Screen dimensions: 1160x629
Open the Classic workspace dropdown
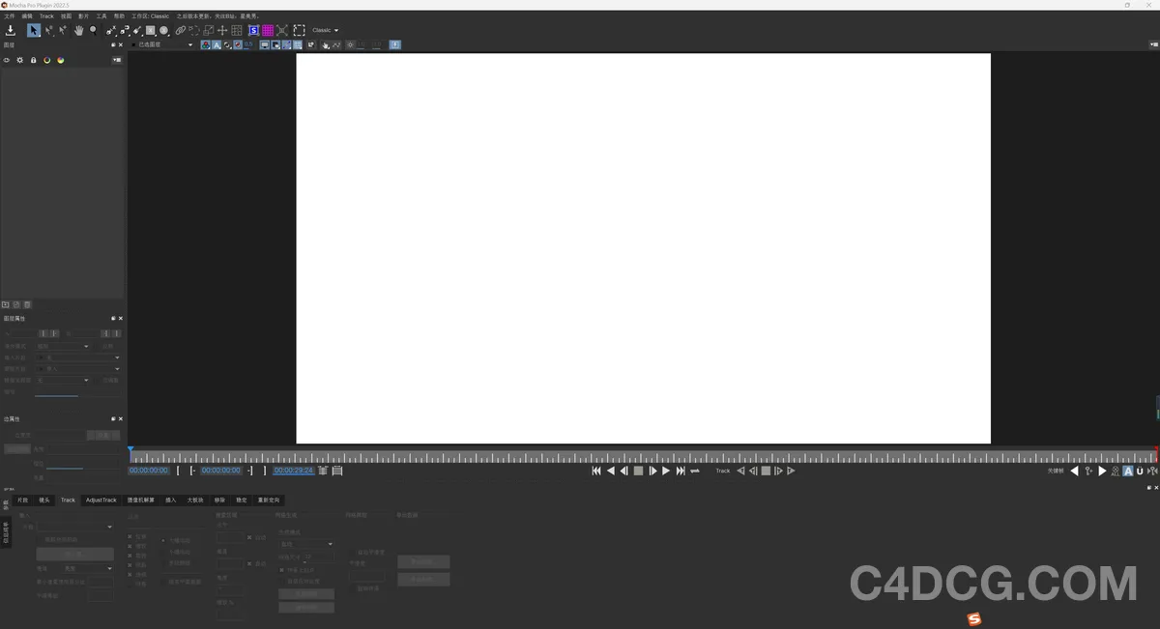pos(325,30)
